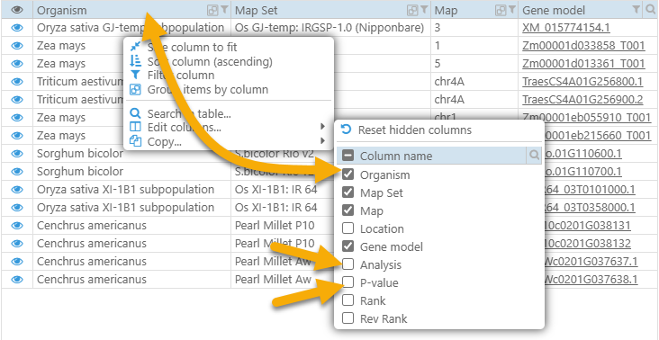Image resolution: width=659 pixels, height=340 pixels.
Task: Click filter icon in Organism column header
Action: click(225, 9)
